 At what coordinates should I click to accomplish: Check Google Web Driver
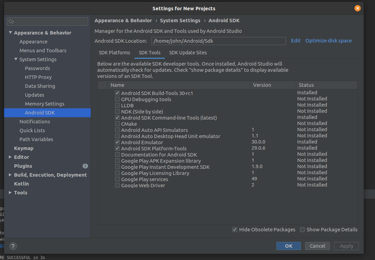tap(117, 185)
